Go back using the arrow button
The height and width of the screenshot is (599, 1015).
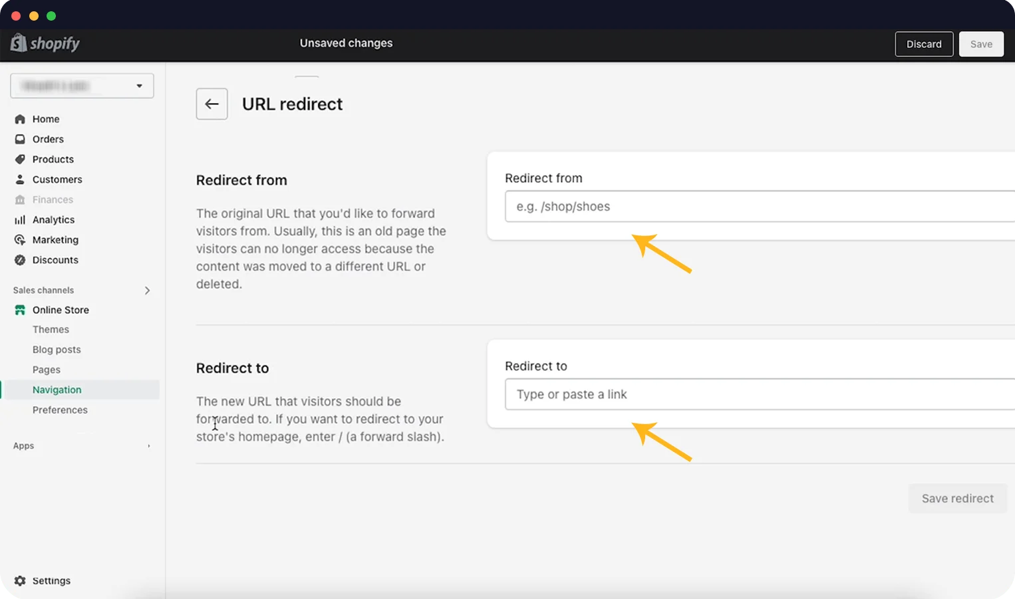[212, 104]
